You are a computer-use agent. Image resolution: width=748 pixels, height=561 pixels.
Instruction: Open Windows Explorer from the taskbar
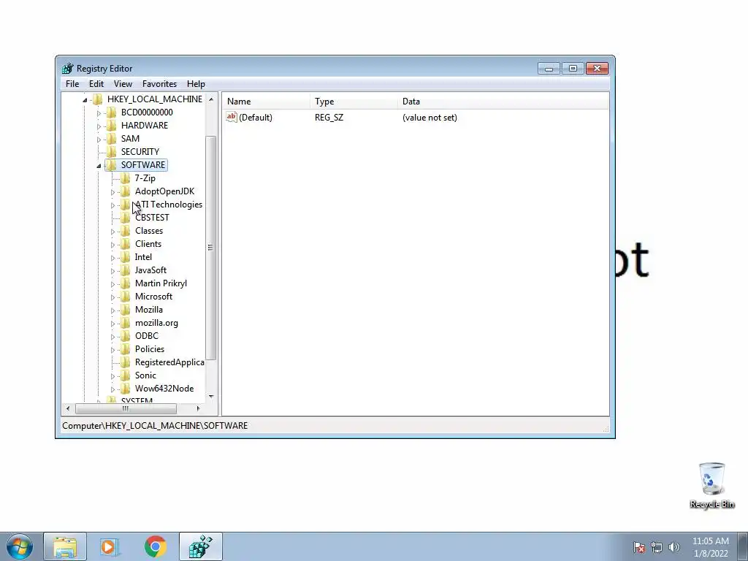[x=65, y=546]
